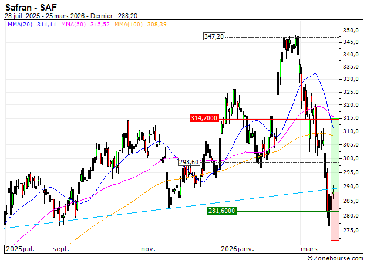Image resolution: width=367 pixels, height=264 pixels.
Task: Click the green 281,6000 support label
Action: [x=221, y=211]
